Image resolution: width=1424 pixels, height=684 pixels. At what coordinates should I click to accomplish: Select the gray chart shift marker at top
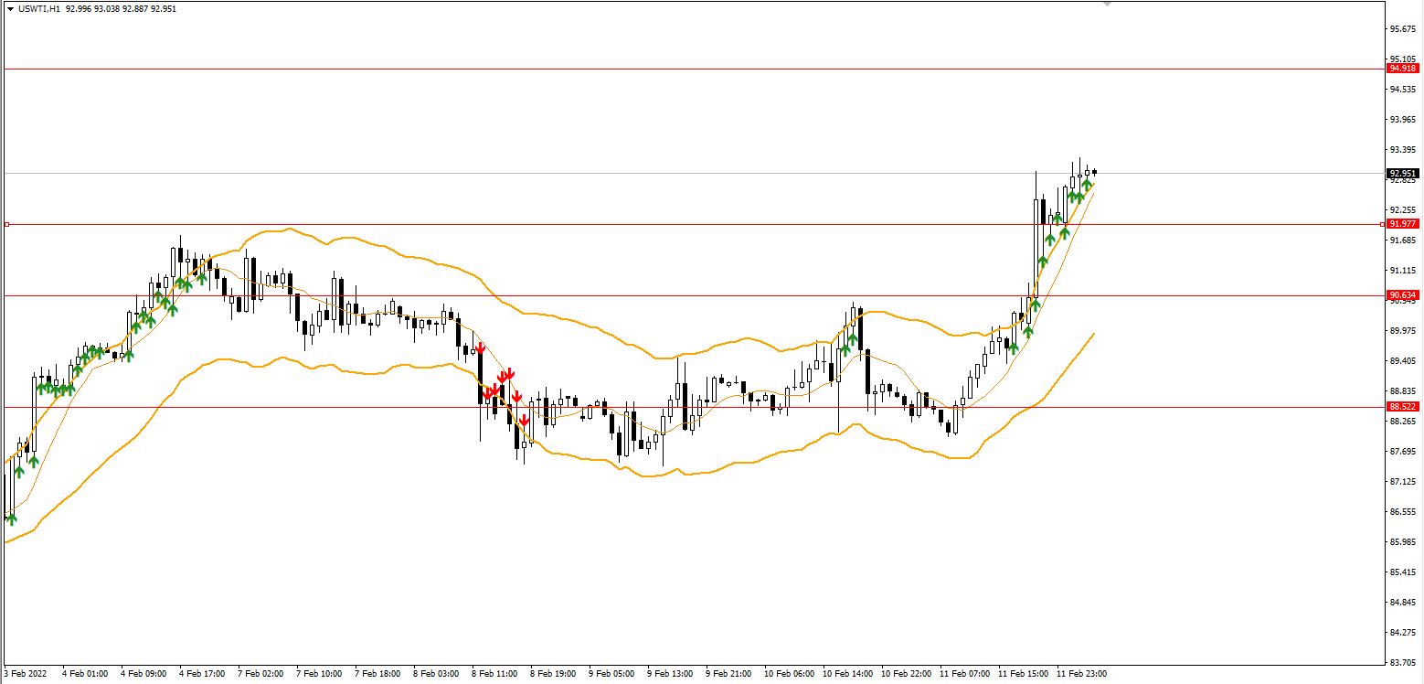click(x=1108, y=5)
